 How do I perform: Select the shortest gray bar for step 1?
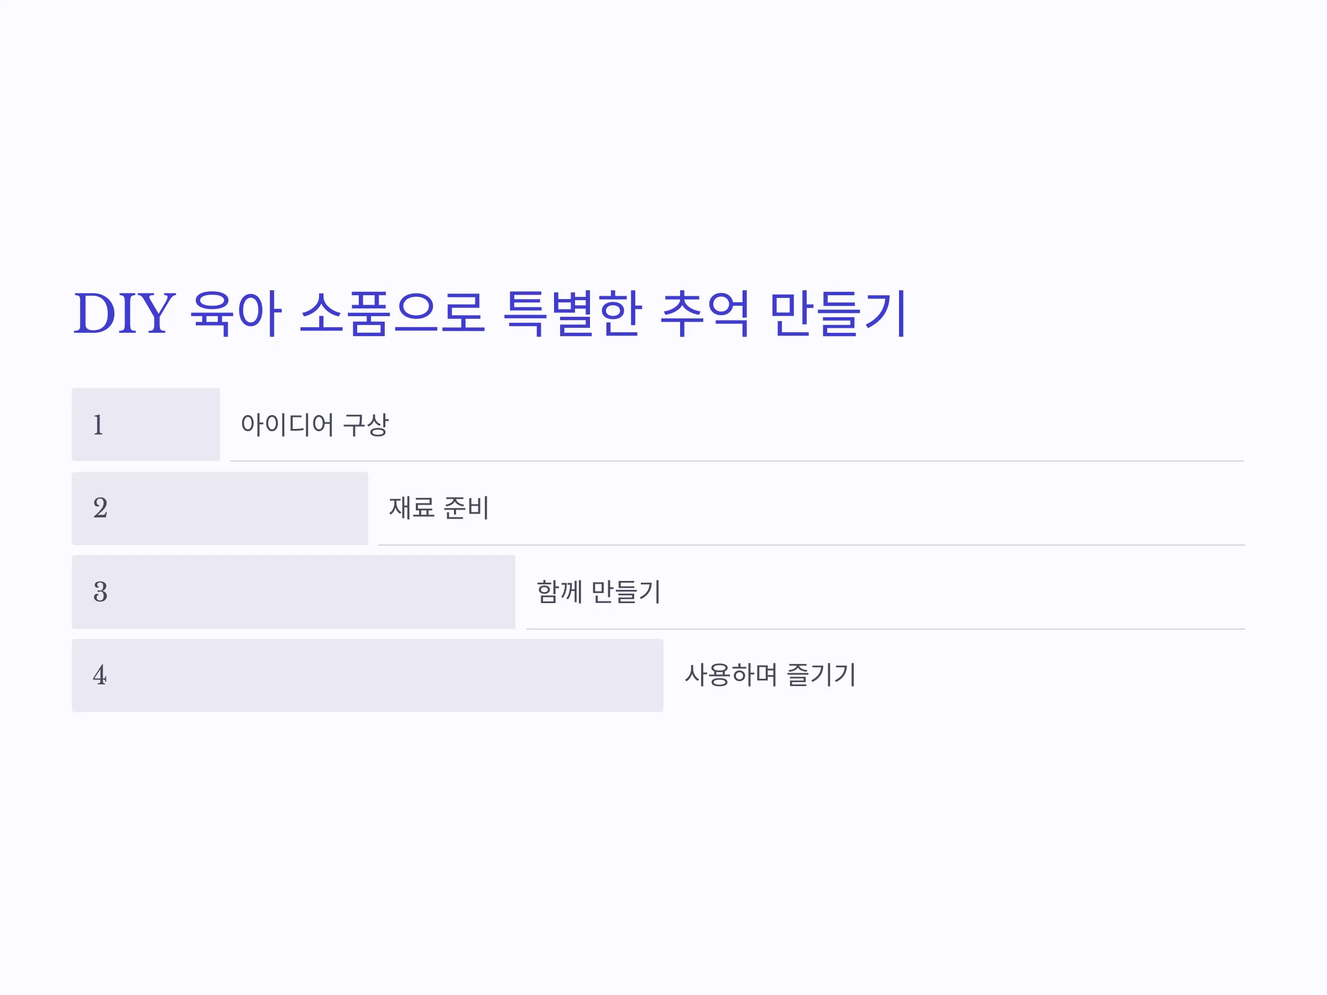tap(146, 425)
